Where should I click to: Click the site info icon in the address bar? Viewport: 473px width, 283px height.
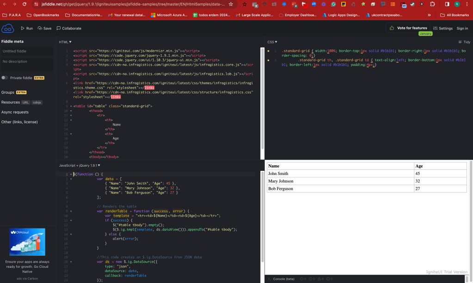tap(36, 4)
